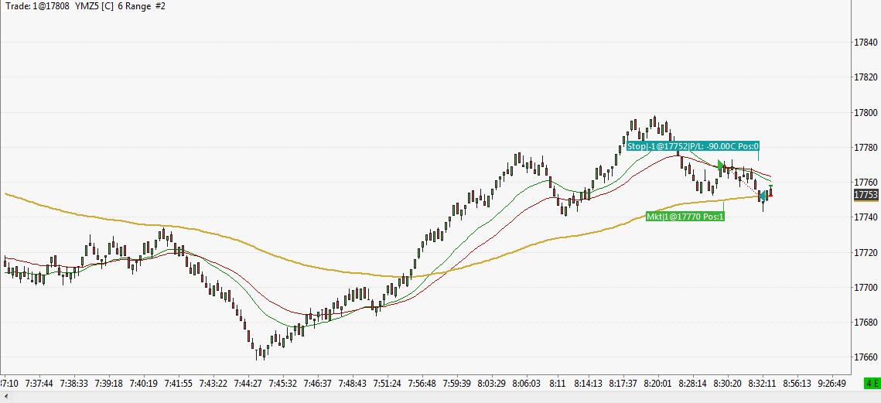This screenshot has height=403, width=881.
Task: Click the red low marker on last candle
Action: 771,196
